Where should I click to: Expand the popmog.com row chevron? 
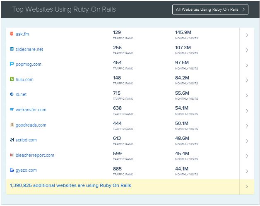pos(247,65)
